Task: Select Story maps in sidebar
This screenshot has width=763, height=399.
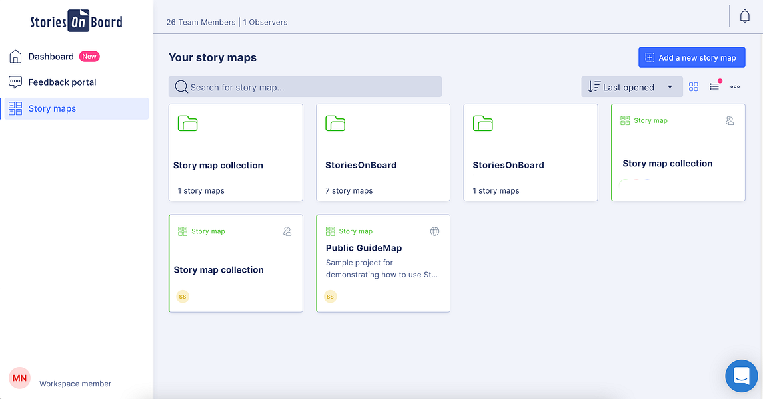Action: [76, 109]
